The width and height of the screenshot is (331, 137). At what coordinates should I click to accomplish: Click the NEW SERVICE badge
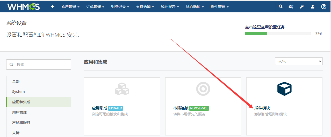(x=199, y=108)
